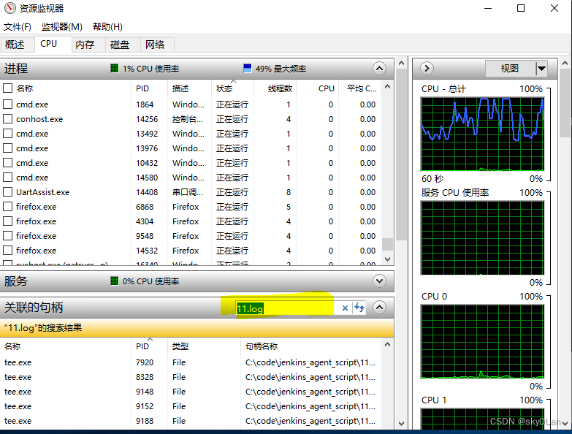572x434 pixels.
Task: Check the box for conhost.exe
Action: pyautogui.click(x=7, y=119)
